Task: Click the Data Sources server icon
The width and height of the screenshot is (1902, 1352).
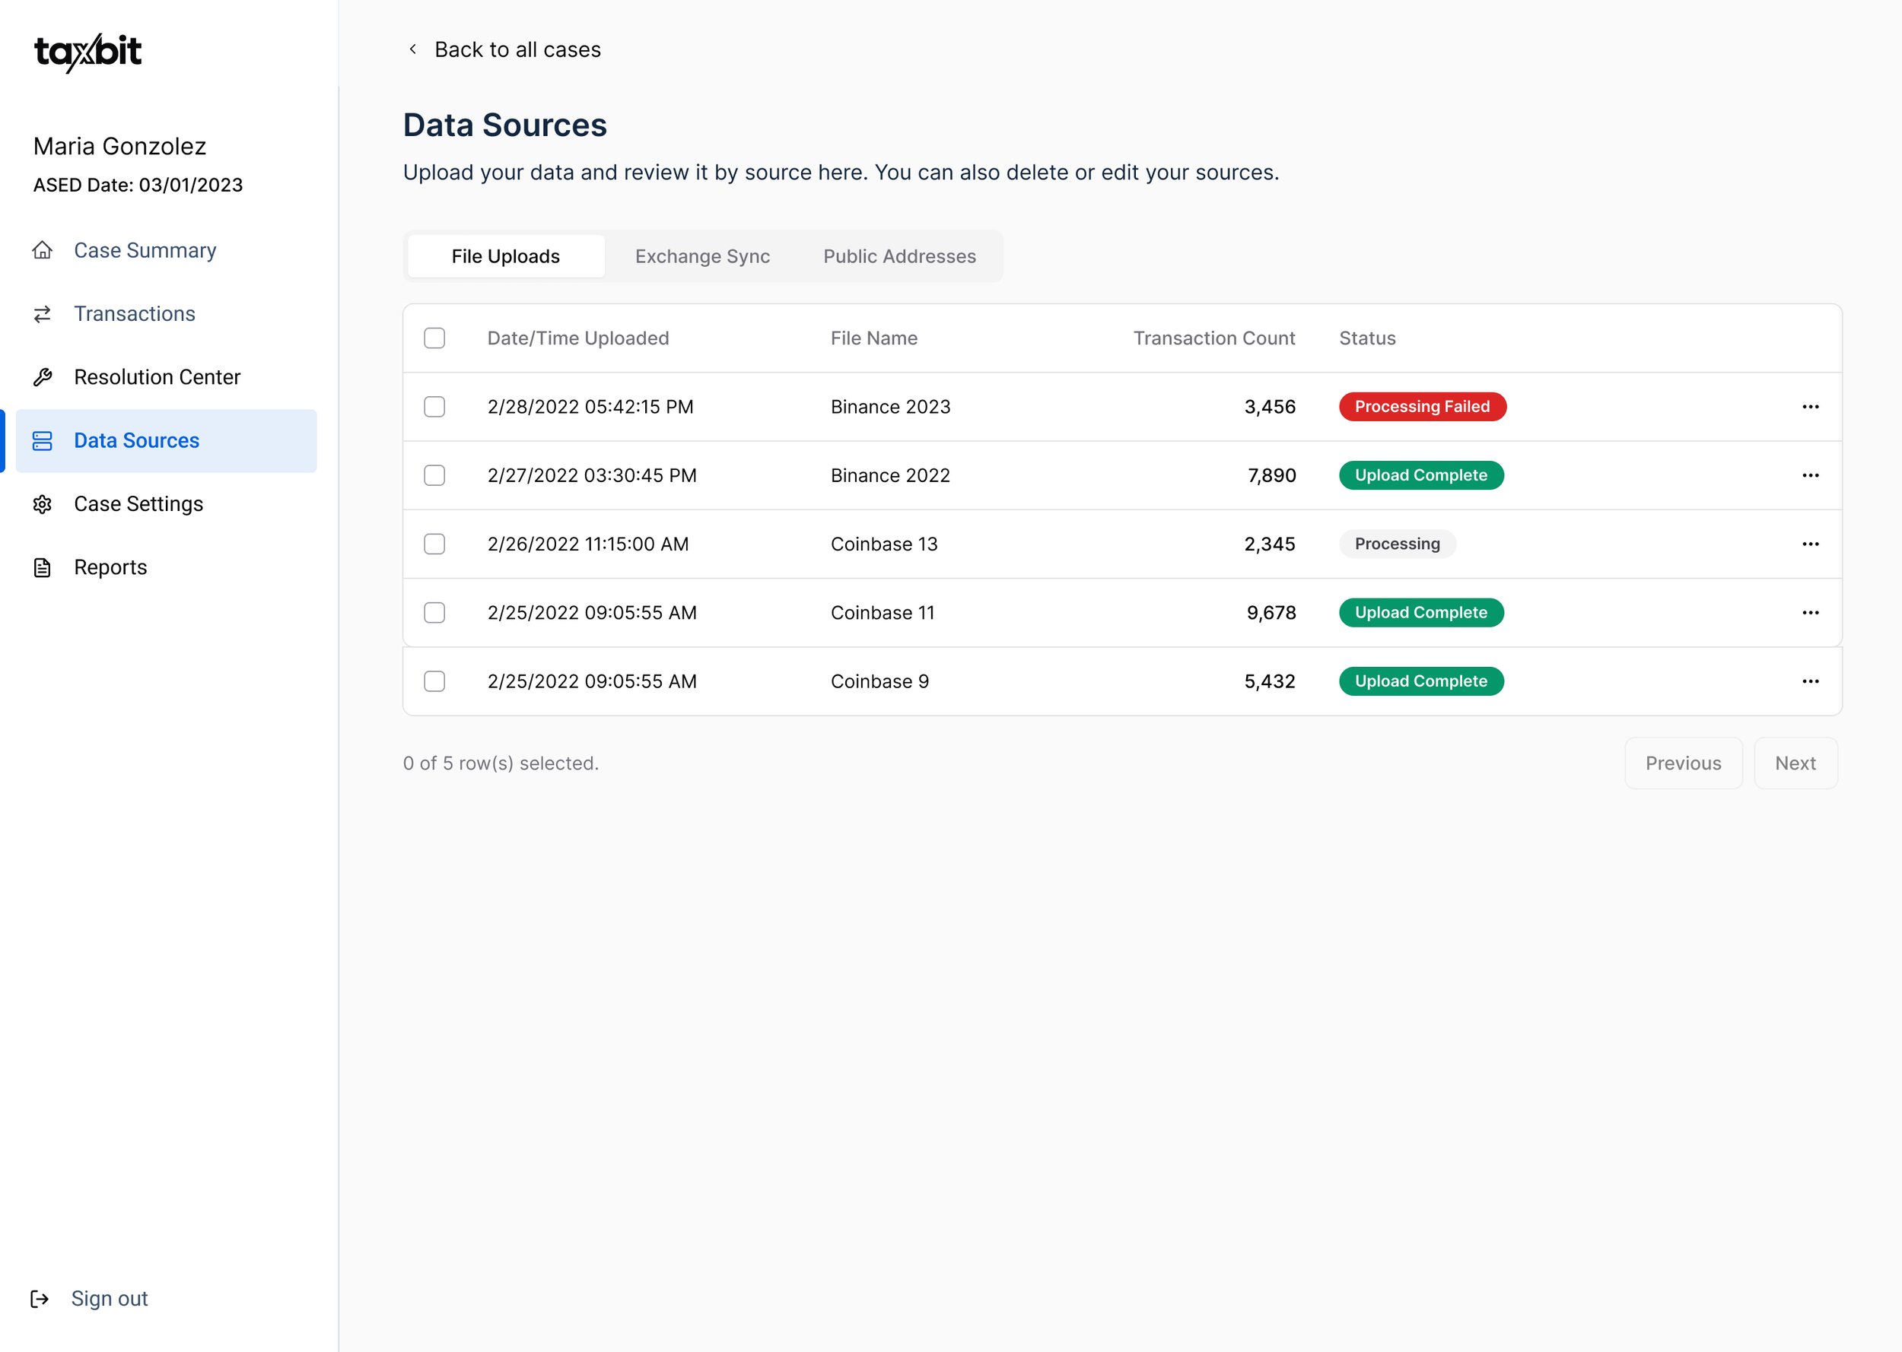Action: tap(43, 440)
